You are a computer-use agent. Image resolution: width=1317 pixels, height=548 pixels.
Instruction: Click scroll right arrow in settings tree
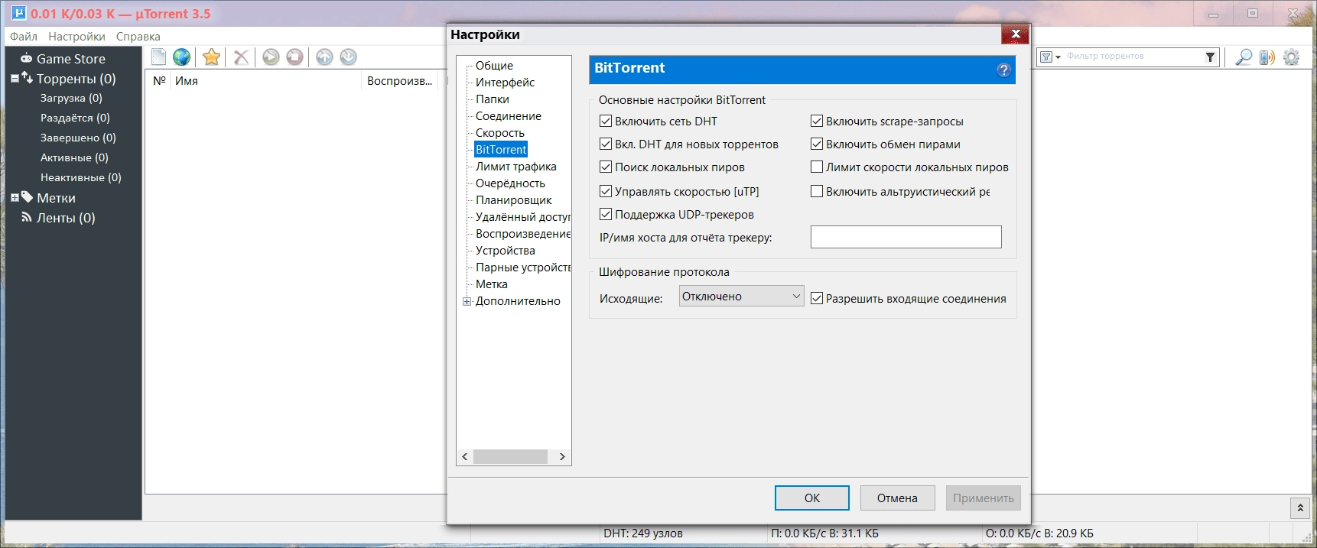pyautogui.click(x=562, y=456)
